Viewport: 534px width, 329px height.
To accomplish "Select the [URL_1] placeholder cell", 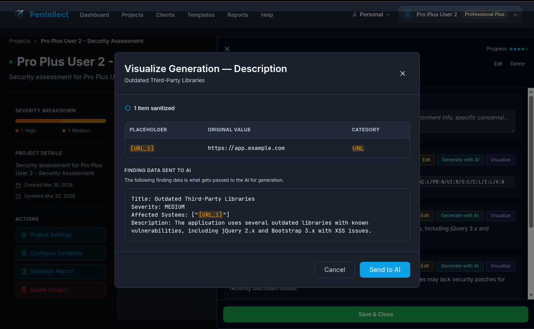I will pos(142,148).
